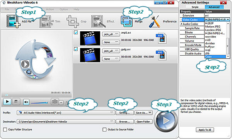This screenshot has height=139, width=232.
Task: Click the Merge icon
Action: coord(126,22)
